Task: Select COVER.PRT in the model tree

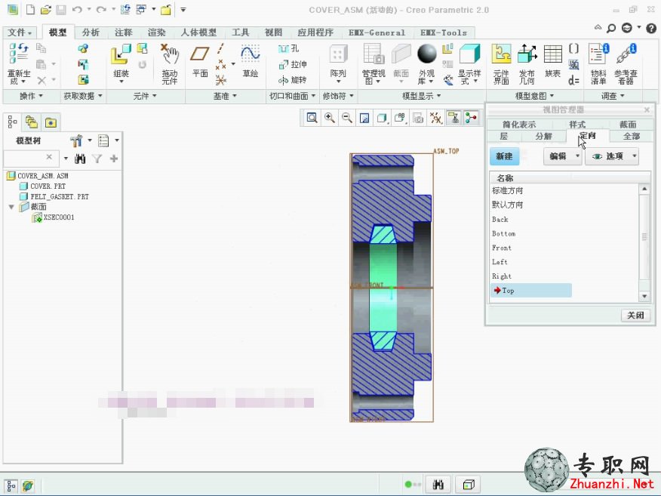Action: click(48, 186)
